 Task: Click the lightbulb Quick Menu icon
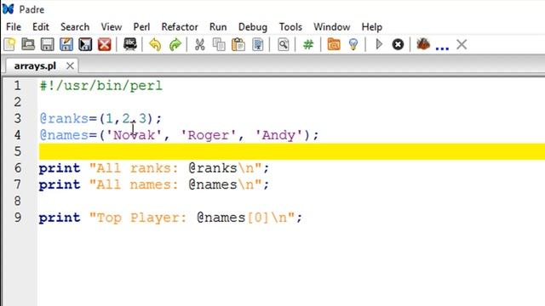pos(353,45)
